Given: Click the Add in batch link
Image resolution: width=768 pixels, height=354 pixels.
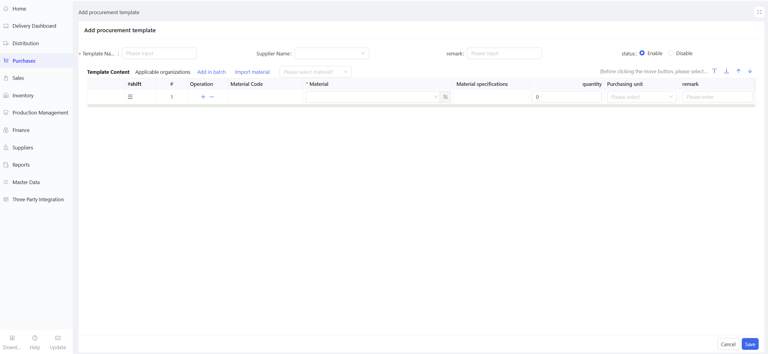Looking at the screenshot, I should [211, 72].
